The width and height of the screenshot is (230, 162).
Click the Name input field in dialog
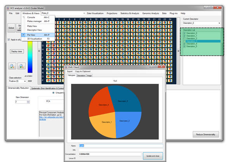pyautogui.click(x=121, y=146)
